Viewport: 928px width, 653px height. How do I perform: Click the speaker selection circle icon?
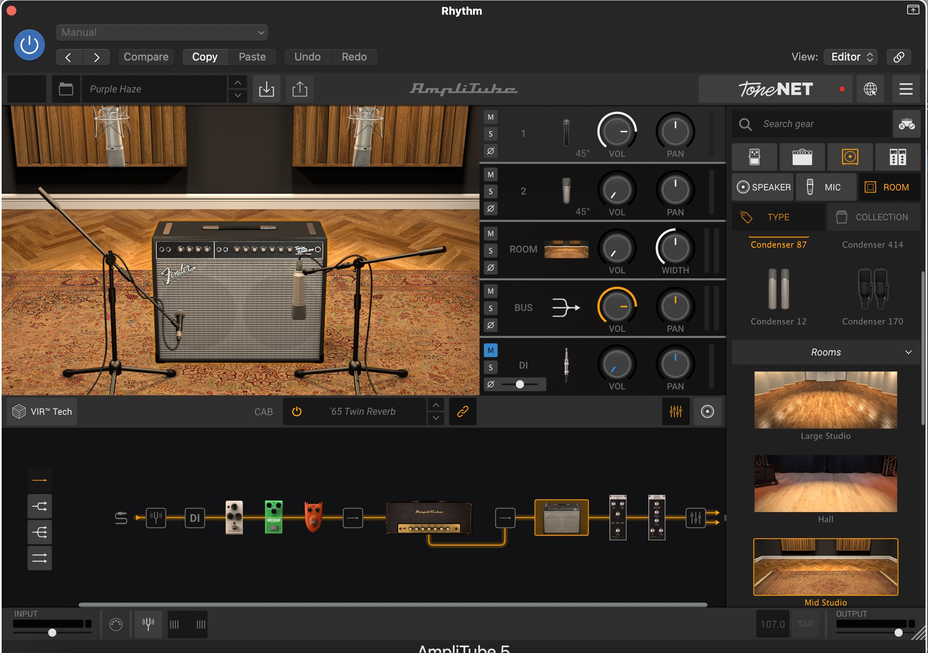pos(707,411)
